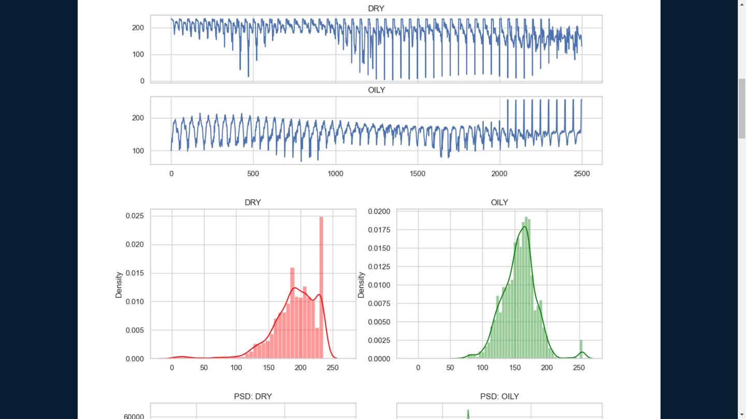746x419 pixels.
Task: Click the OILY title above the second time series
Action: tap(376, 90)
